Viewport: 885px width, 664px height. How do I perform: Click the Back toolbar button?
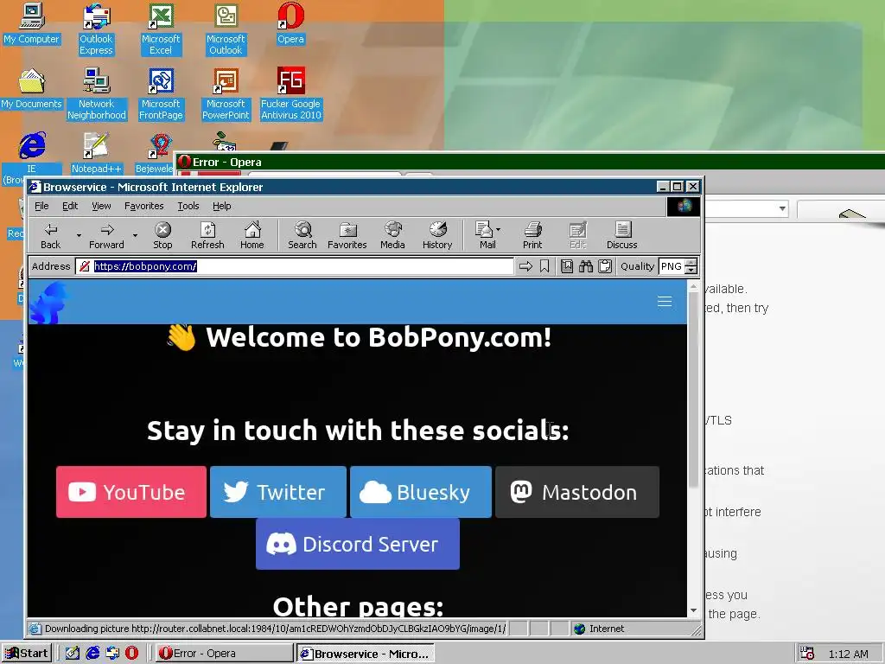50,235
